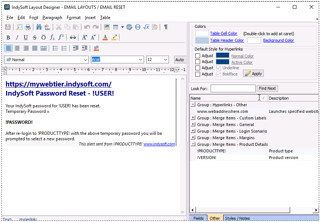Click the Find Next button
The height and width of the screenshot is (222, 321).
click(267, 88)
